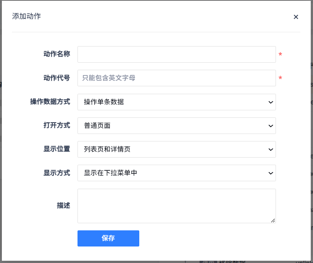Image resolution: width=313 pixels, height=263 pixels.
Task: Expand the 显示方式 dropdown showing 显示在下拉菜单中
Action: pos(176,173)
